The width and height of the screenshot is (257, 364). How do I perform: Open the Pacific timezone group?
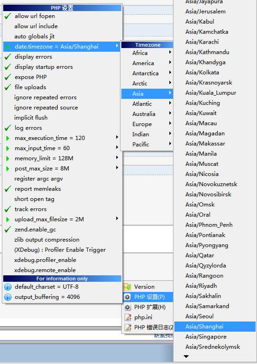147,145
